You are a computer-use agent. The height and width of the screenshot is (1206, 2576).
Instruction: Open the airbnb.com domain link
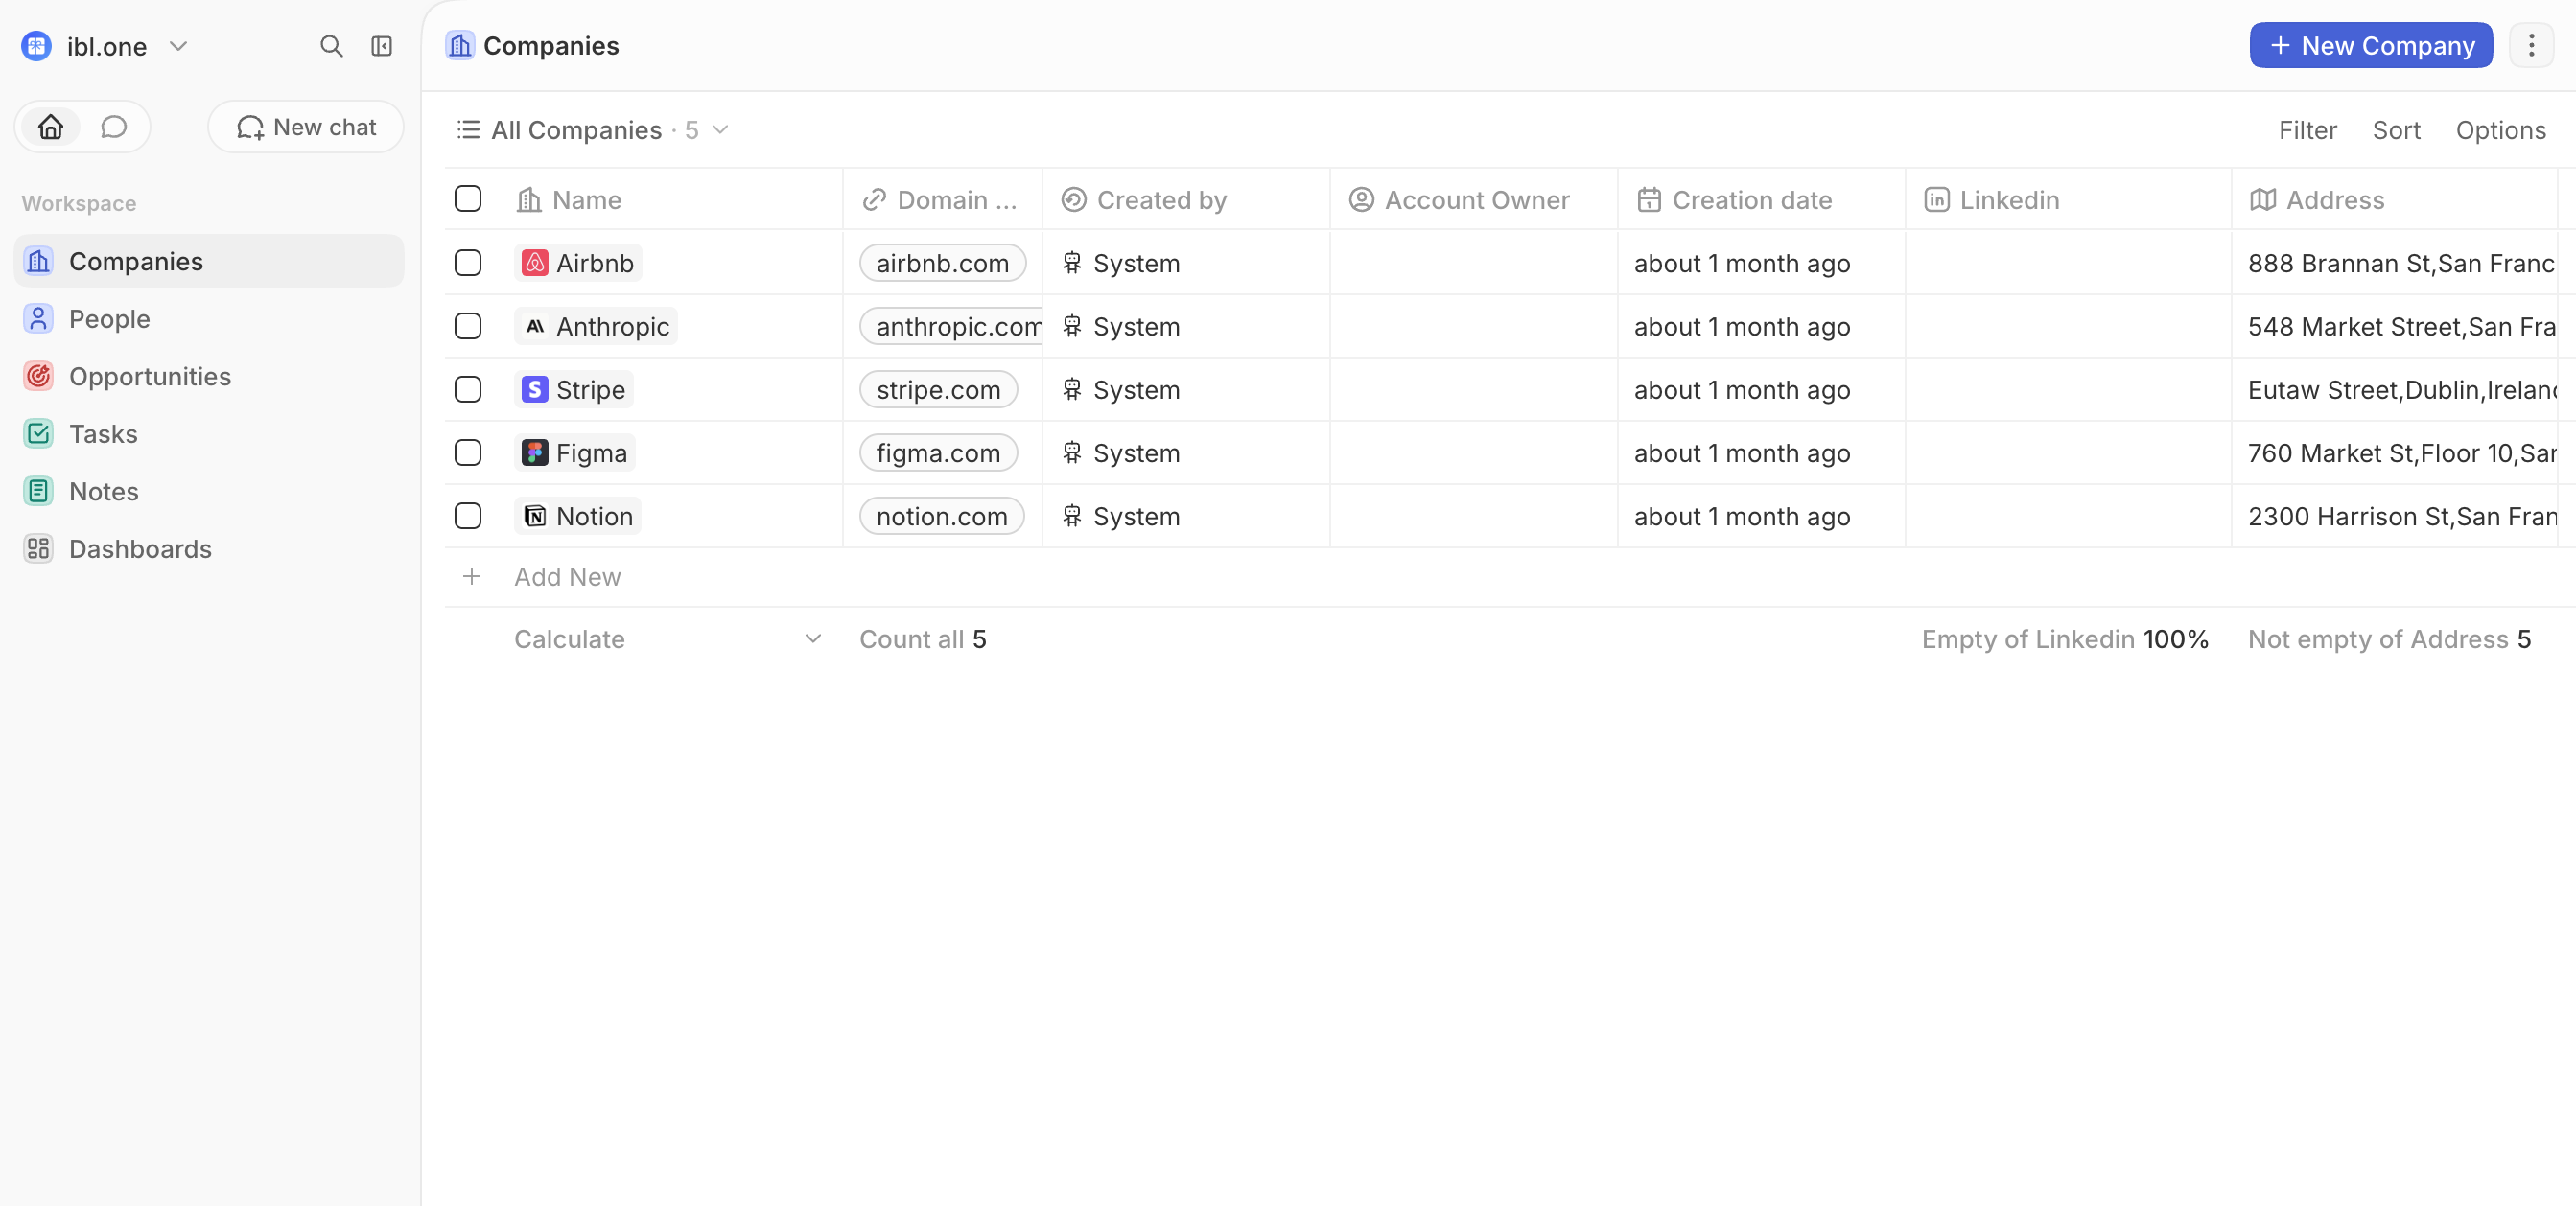point(942,263)
